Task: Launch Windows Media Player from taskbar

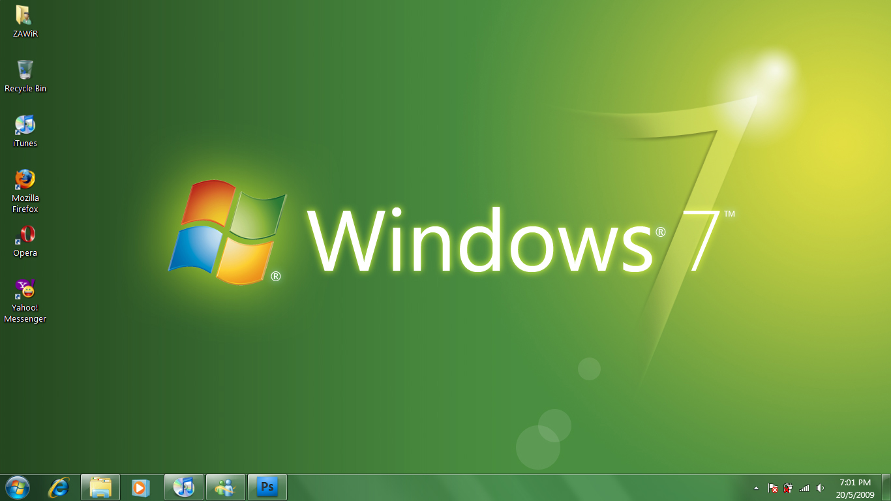Action: pyautogui.click(x=141, y=487)
